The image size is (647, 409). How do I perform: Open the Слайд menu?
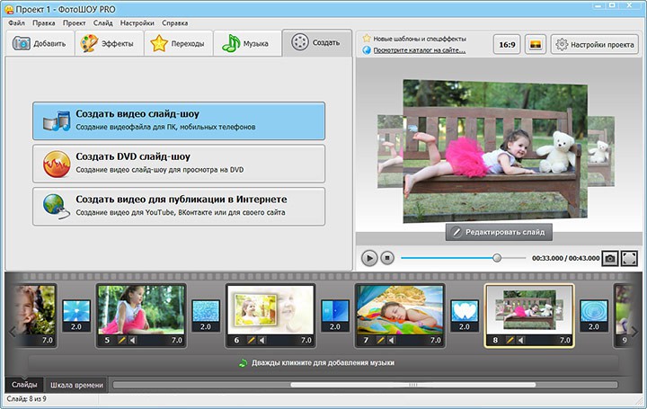click(103, 23)
